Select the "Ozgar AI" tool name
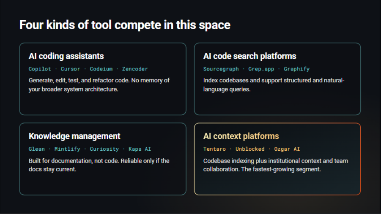 coord(287,149)
